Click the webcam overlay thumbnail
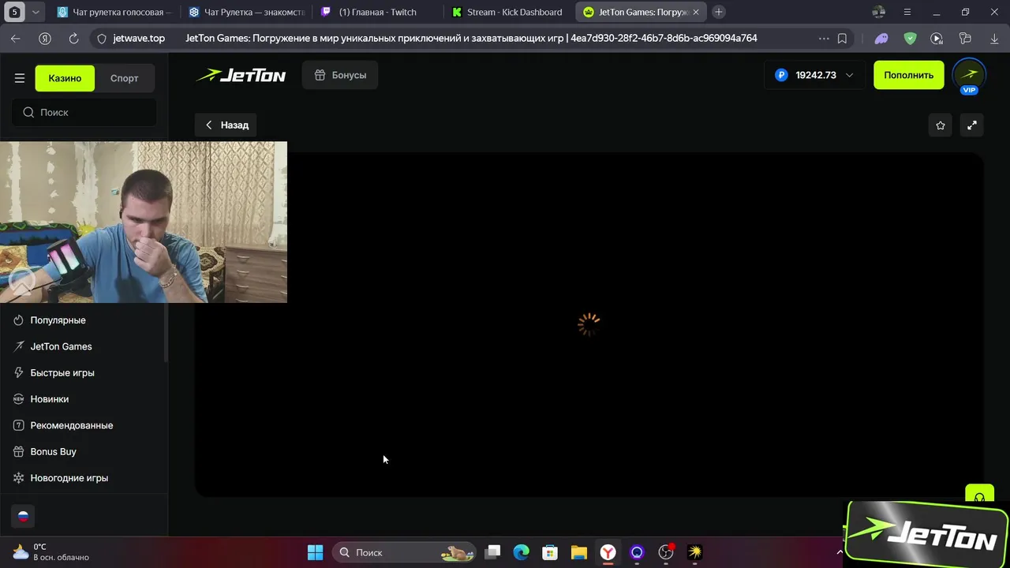 click(144, 222)
